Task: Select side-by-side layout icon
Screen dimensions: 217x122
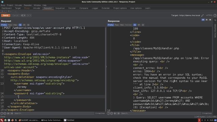Action: (203, 20)
